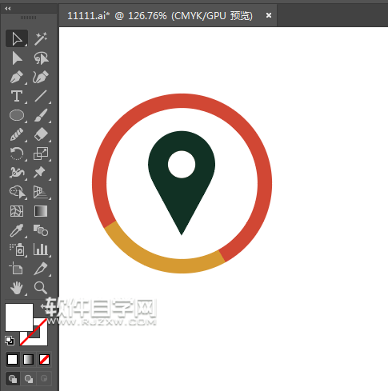Collapse the toolbar with double-arrow chevron

(7, 9)
